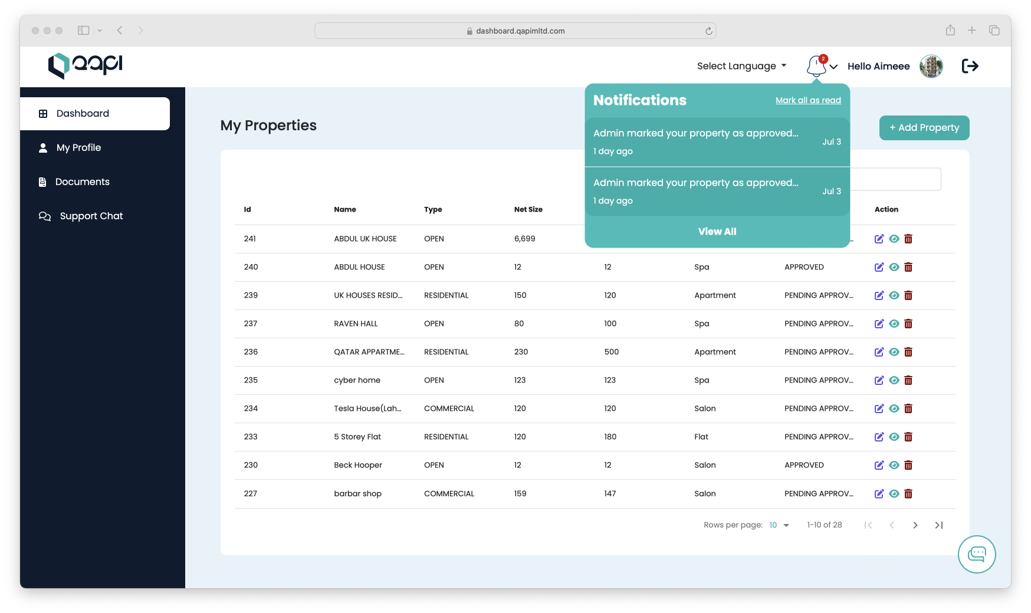
Task: View UK HOUSES RESID property details
Action: (x=894, y=295)
